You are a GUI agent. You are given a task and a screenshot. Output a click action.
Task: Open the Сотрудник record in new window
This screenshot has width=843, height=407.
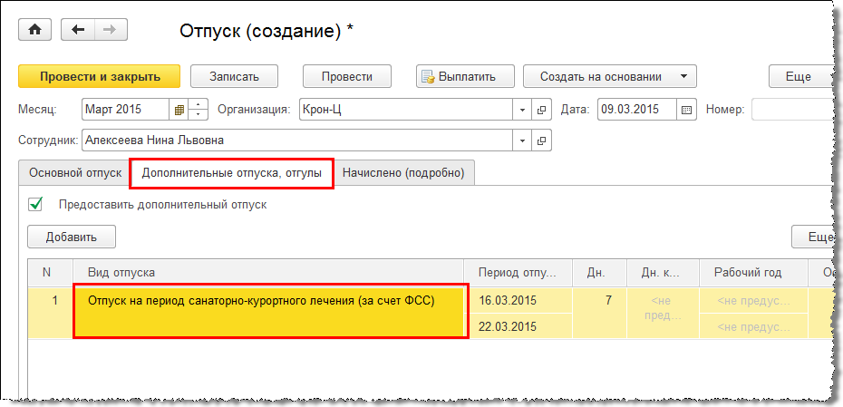[541, 141]
